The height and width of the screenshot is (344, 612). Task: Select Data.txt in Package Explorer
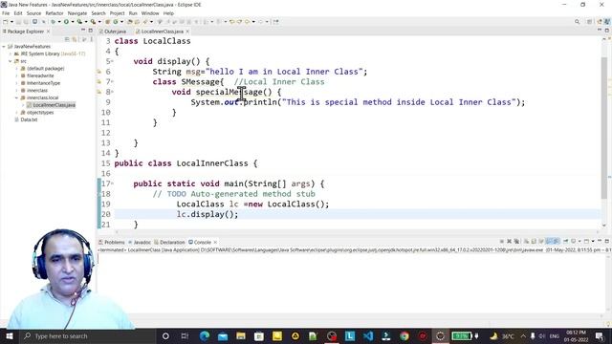29,119
